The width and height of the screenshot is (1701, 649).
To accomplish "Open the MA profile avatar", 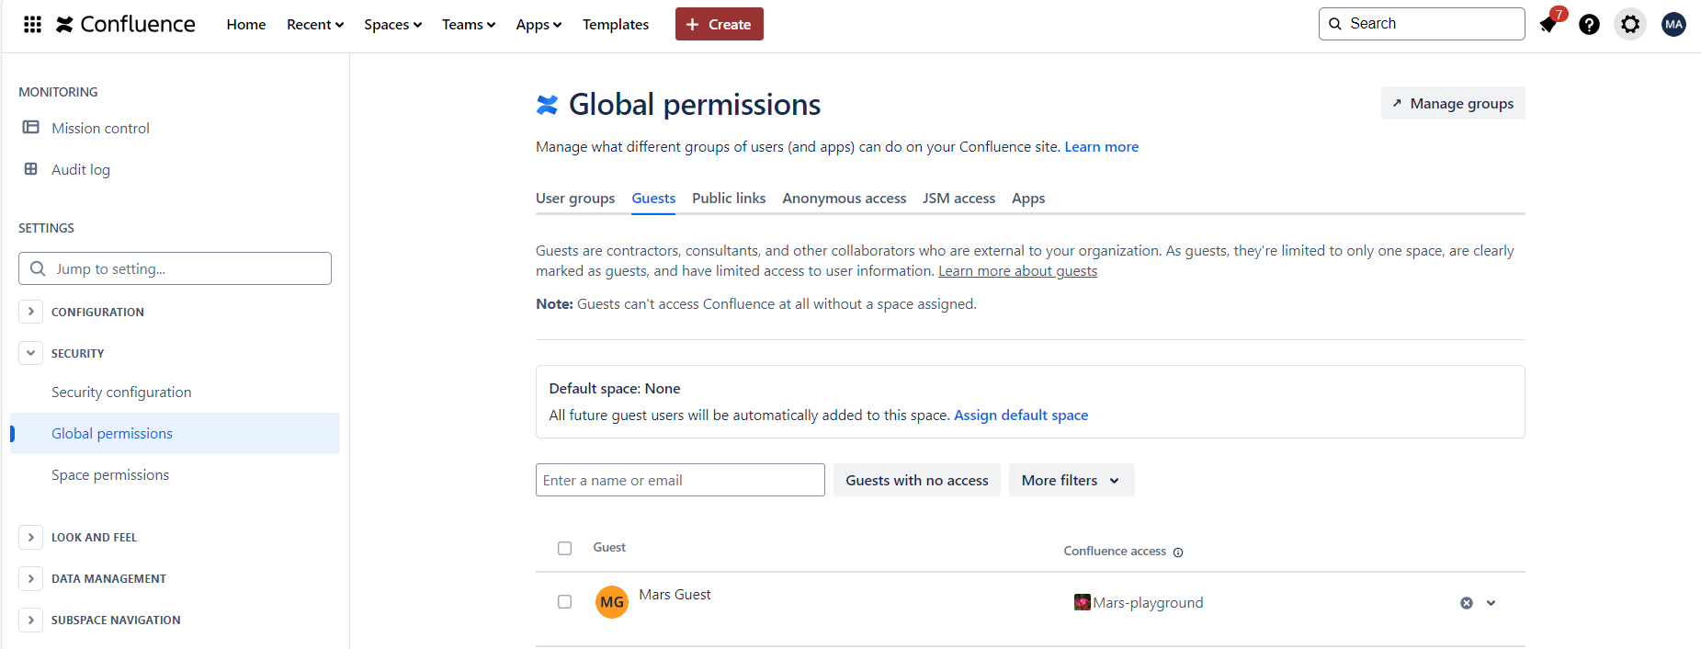I will click(x=1673, y=24).
